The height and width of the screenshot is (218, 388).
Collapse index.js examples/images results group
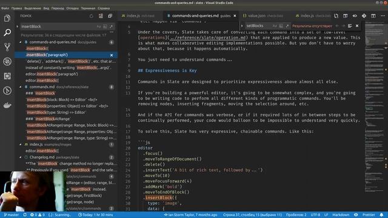click(x=21, y=144)
